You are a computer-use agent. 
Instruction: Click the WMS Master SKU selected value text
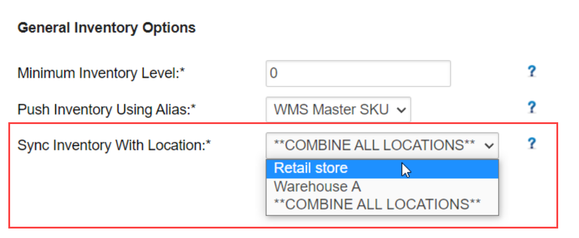click(x=331, y=110)
